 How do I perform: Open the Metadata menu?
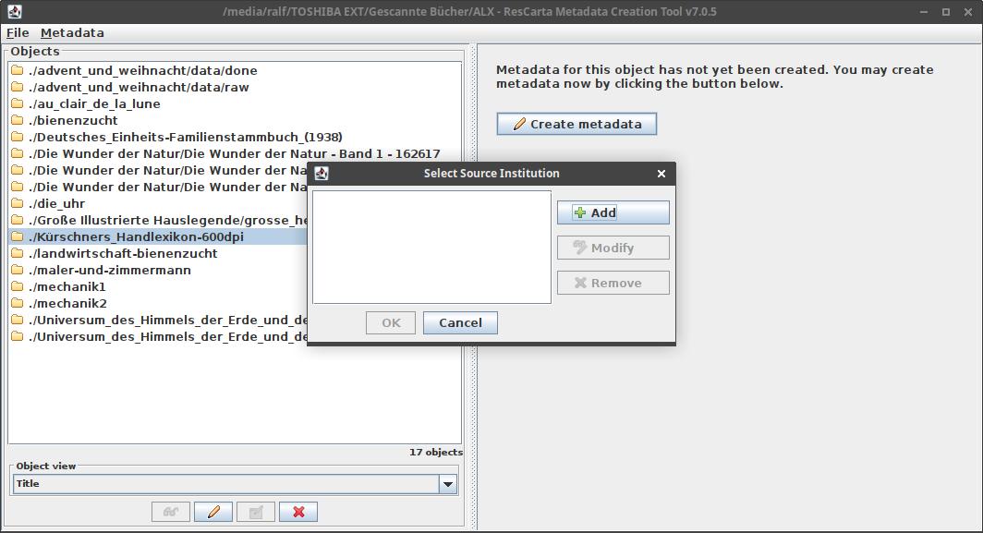point(72,32)
